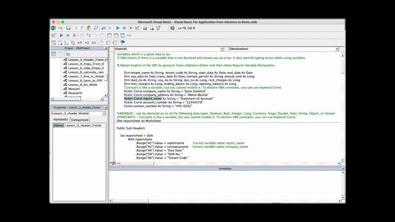Select Lesson_6_calculate_rem module in tree

tap(86, 72)
